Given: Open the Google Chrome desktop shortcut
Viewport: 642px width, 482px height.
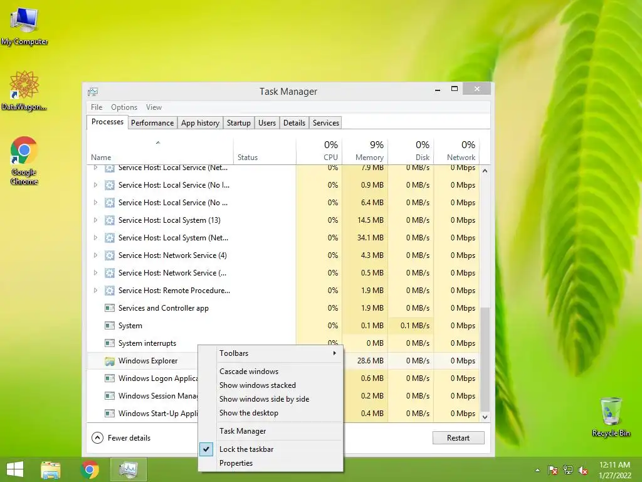Looking at the screenshot, I should tap(24, 160).
